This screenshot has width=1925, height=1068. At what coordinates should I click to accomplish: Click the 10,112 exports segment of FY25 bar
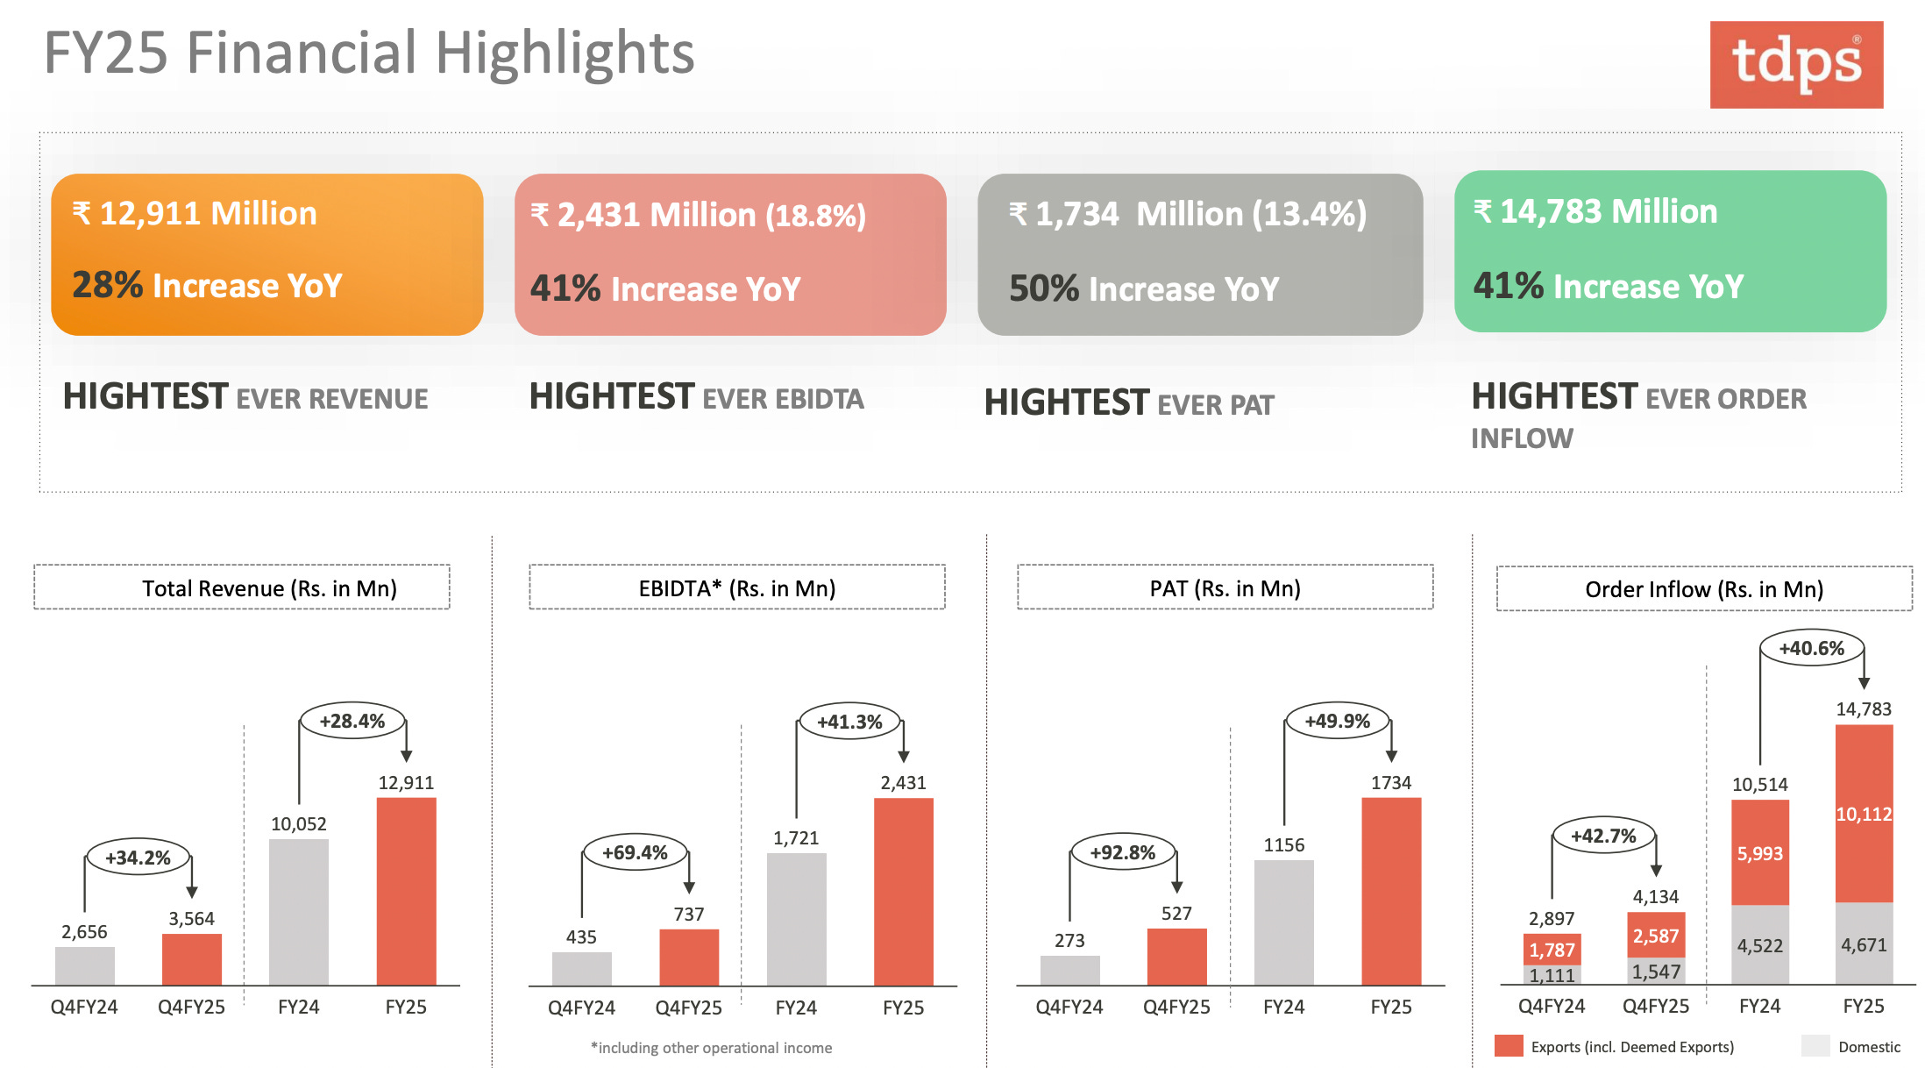tap(1864, 814)
